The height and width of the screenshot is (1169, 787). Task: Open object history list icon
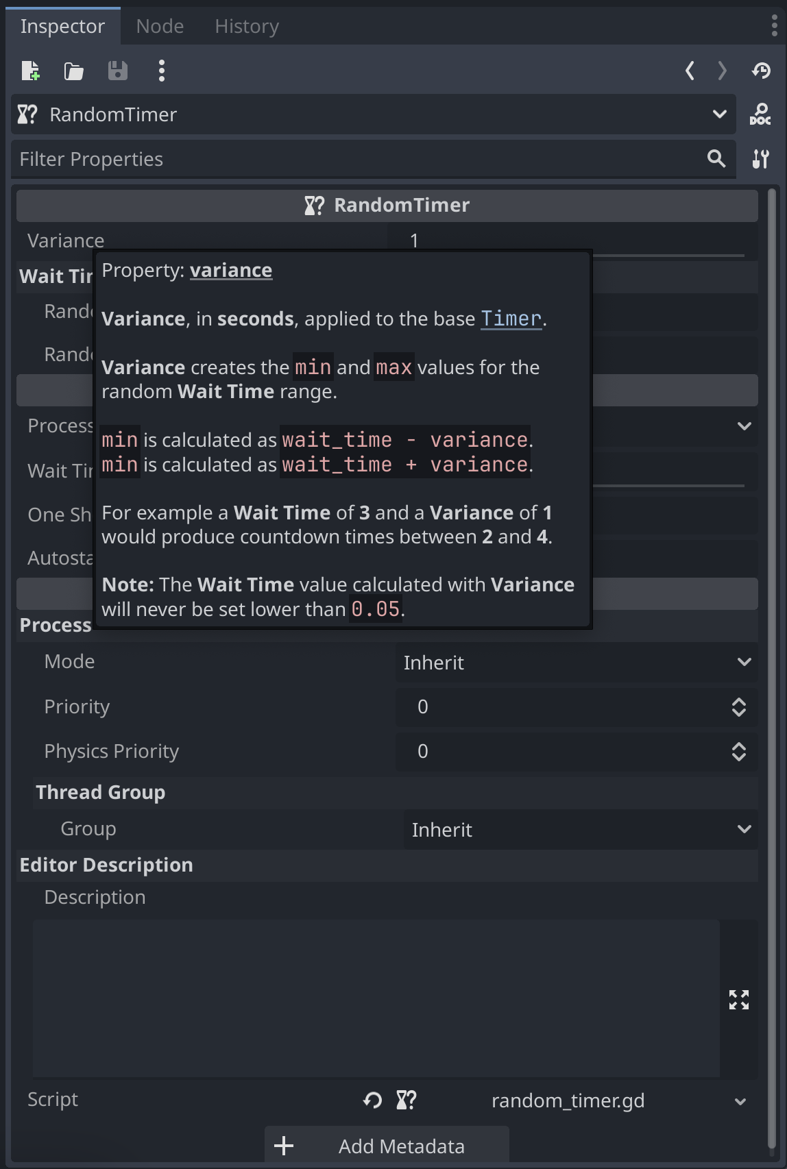pos(761,71)
